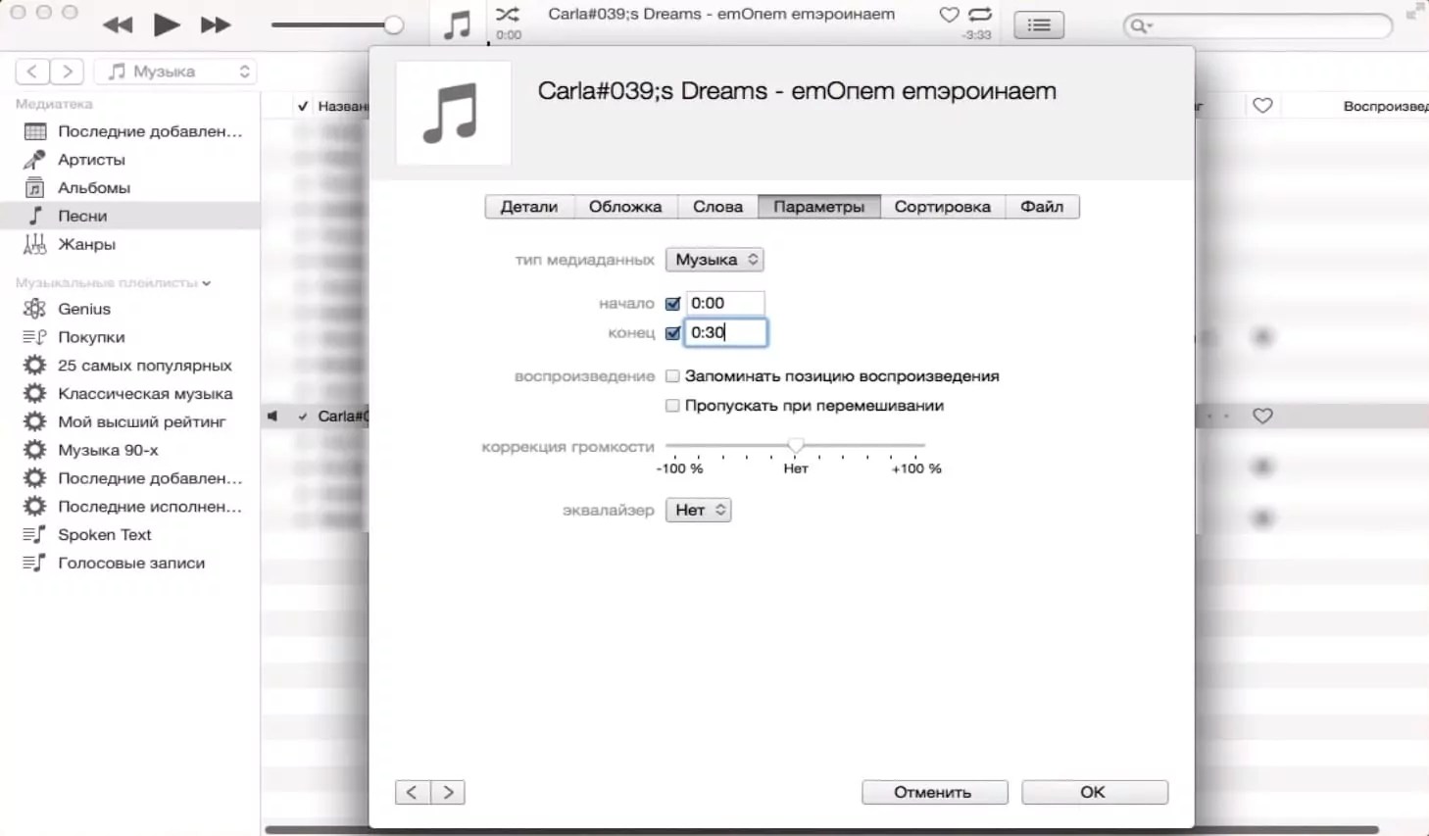
Task: Select the Параметры tab
Action: click(x=819, y=207)
